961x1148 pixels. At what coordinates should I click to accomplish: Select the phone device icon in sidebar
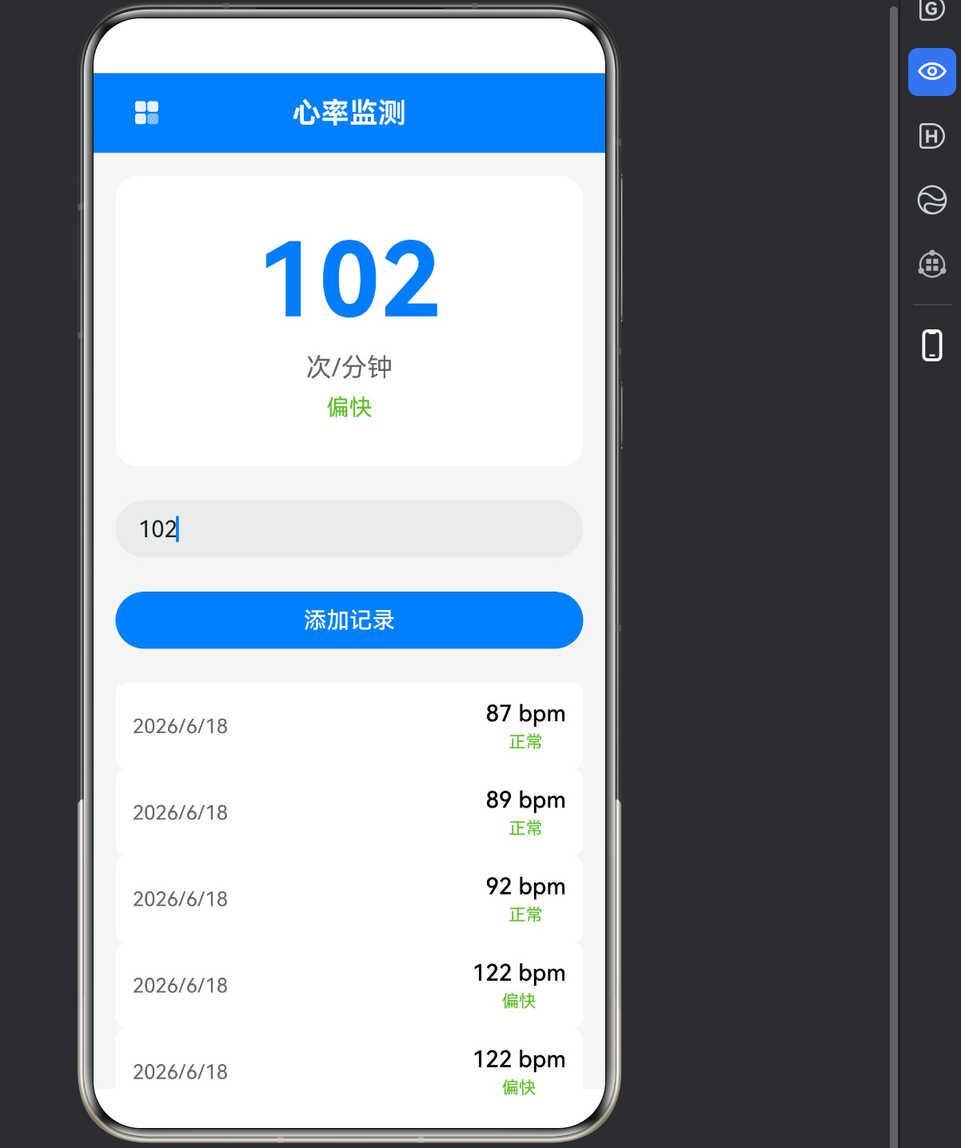click(x=931, y=345)
